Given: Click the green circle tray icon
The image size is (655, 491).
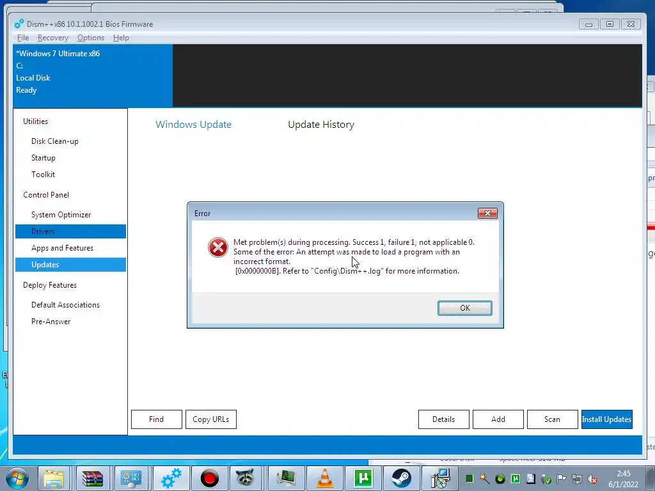Looking at the screenshot, I should click(x=500, y=479).
